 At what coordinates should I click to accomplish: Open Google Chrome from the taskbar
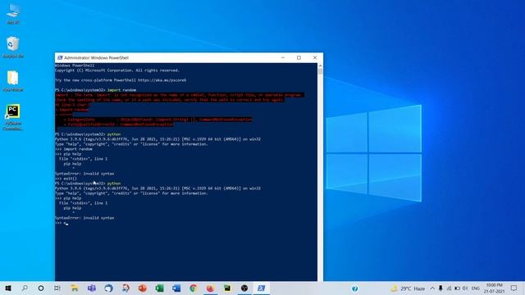pos(194,288)
